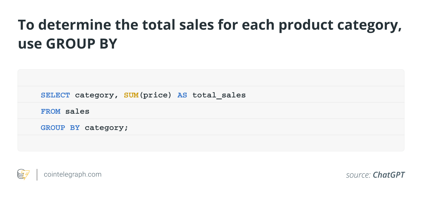This screenshot has height=198, width=422.
Task: Click the vertical divider beside the logo
Action: click(37, 174)
